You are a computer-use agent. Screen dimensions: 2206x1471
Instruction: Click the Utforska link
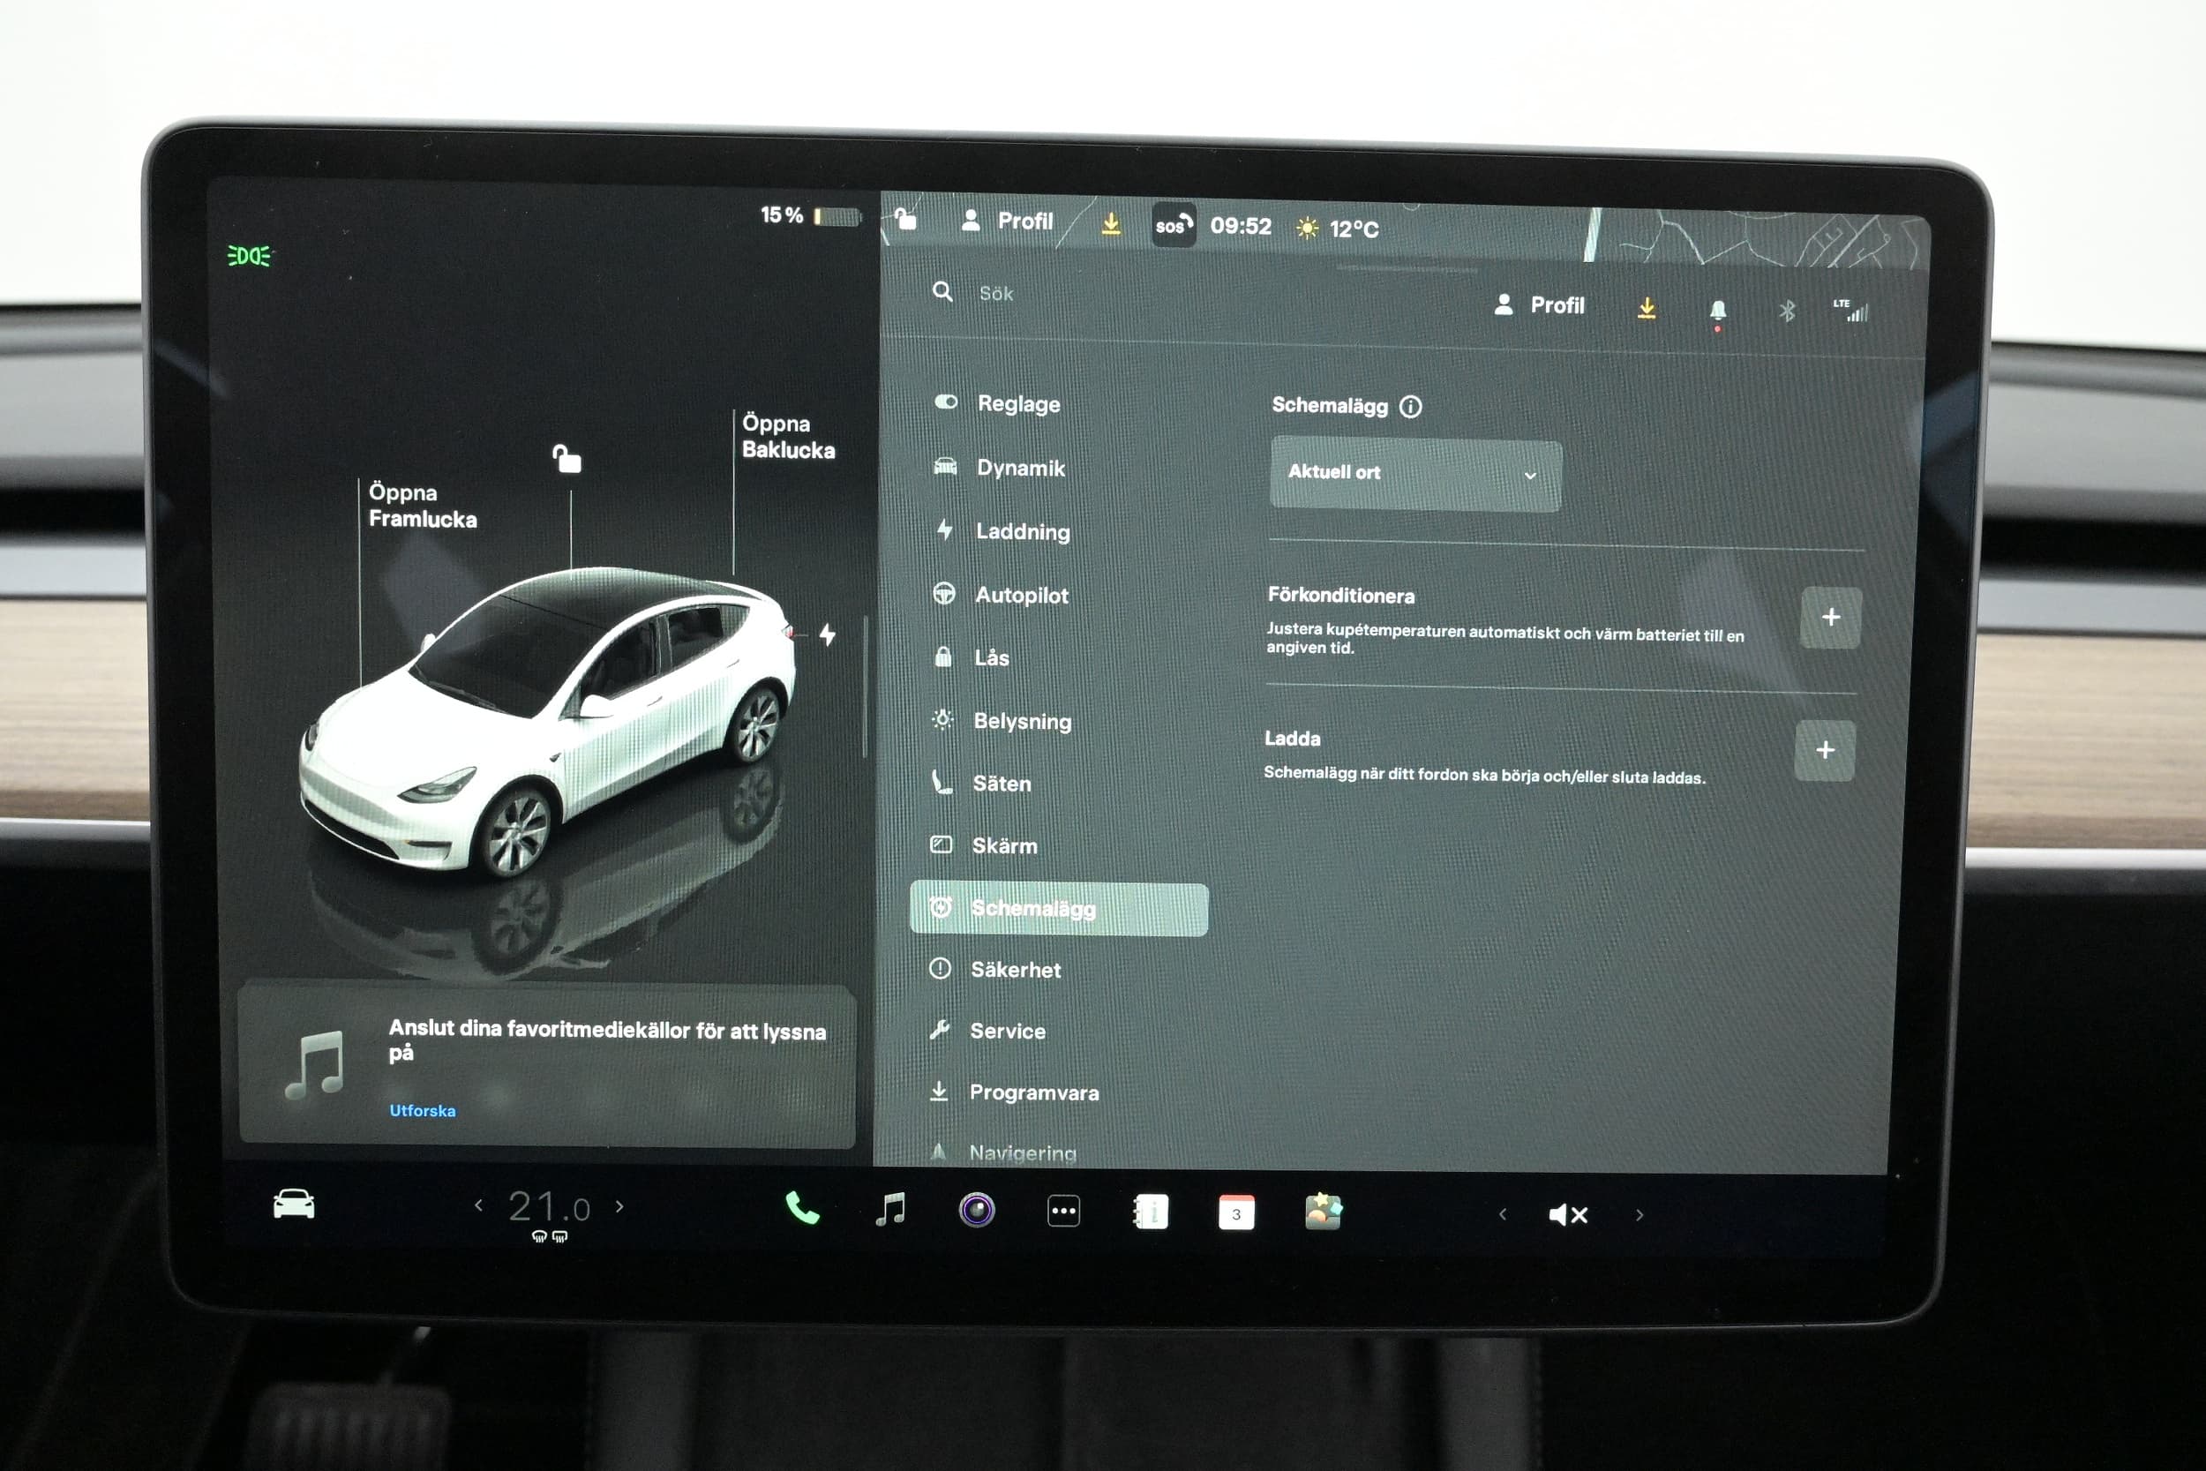[422, 1111]
